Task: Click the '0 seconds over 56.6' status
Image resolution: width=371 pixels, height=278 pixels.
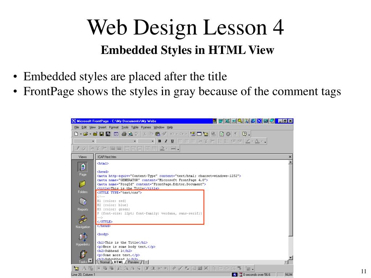Action: coord(257,274)
